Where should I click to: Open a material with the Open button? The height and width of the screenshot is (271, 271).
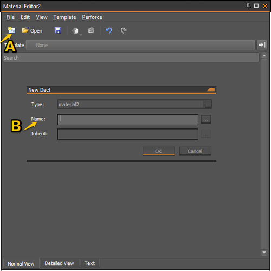tap(32, 30)
